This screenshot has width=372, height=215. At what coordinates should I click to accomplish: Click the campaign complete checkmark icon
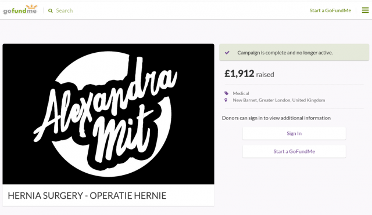tap(227, 53)
